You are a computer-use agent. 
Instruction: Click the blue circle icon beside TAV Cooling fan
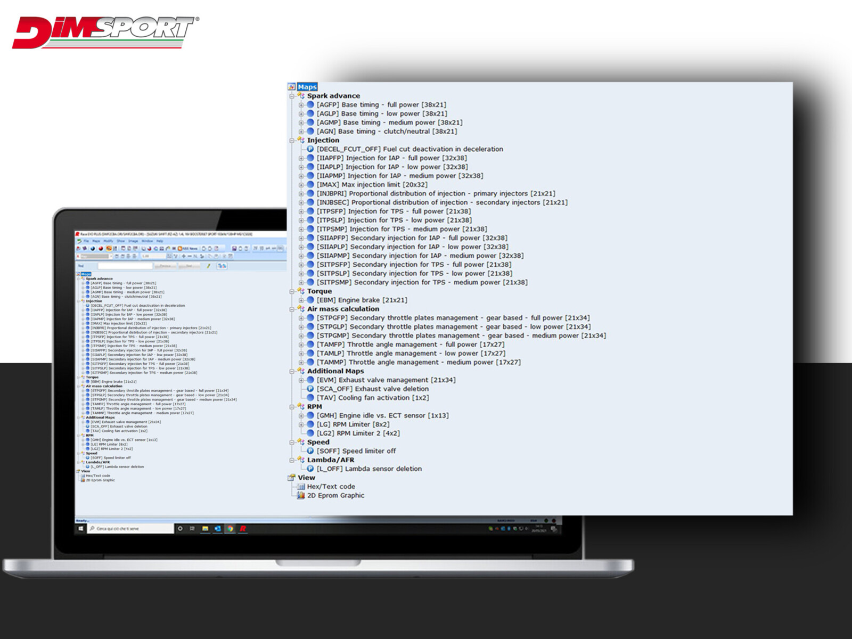[310, 398]
